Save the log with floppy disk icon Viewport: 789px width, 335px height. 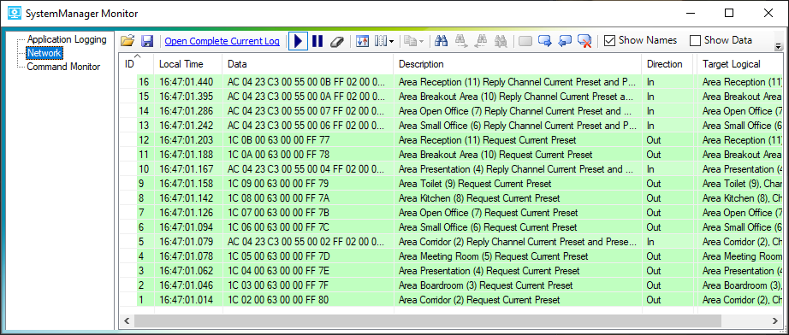point(147,41)
